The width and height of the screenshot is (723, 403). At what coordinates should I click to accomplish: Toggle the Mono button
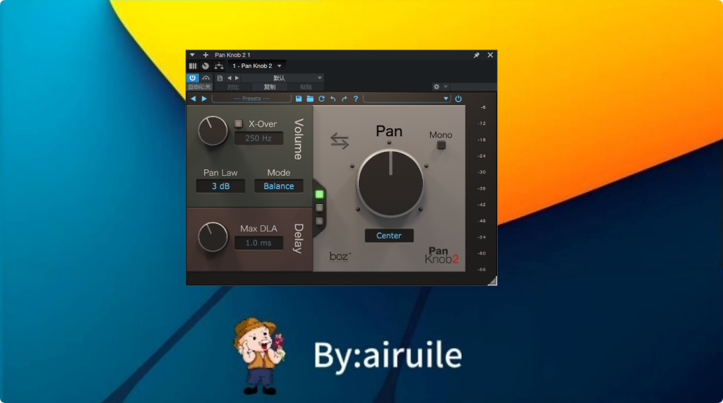point(441,145)
